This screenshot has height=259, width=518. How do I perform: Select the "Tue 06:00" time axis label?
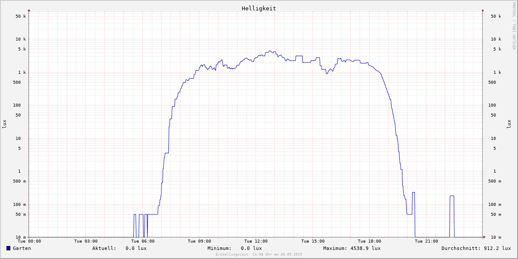click(143, 241)
